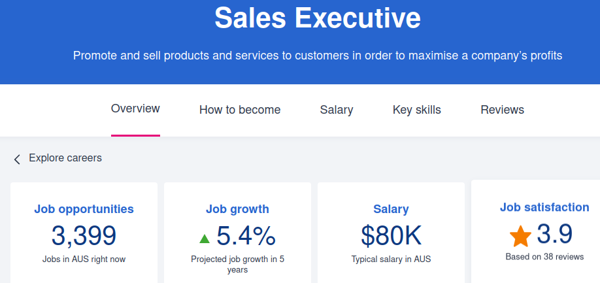Click the 3.9 satisfaction score

coord(554,234)
